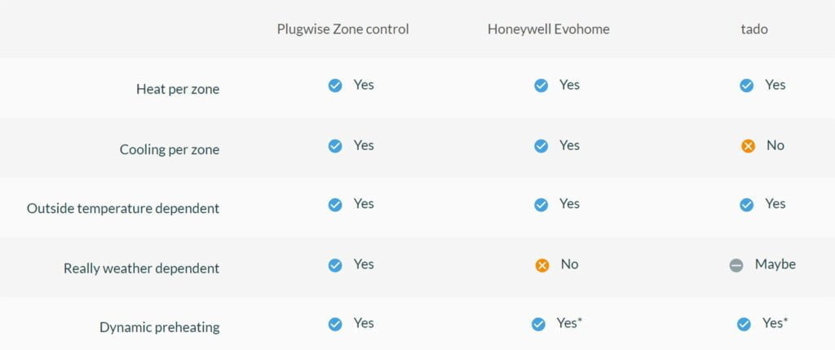Select the Outside temperature dependent row label
The height and width of the screenshot is (350, 835).
click(123, 208)
